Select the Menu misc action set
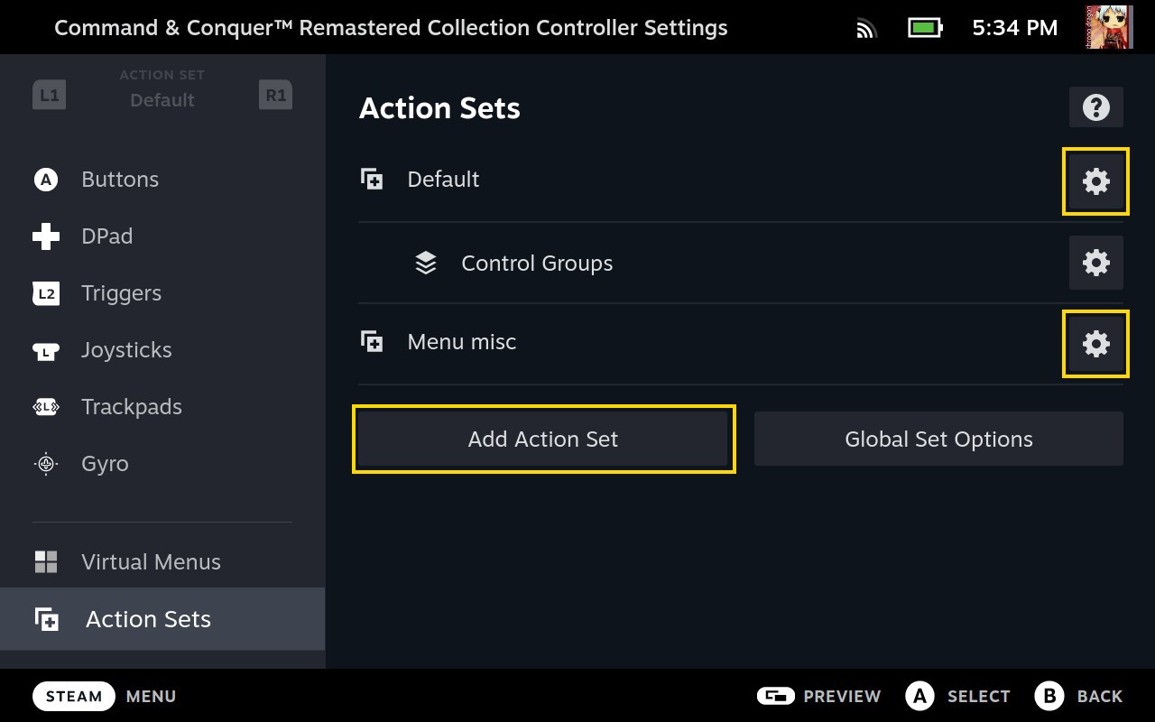This screenshot has height=722, width=1155. (x=461, y=342)
